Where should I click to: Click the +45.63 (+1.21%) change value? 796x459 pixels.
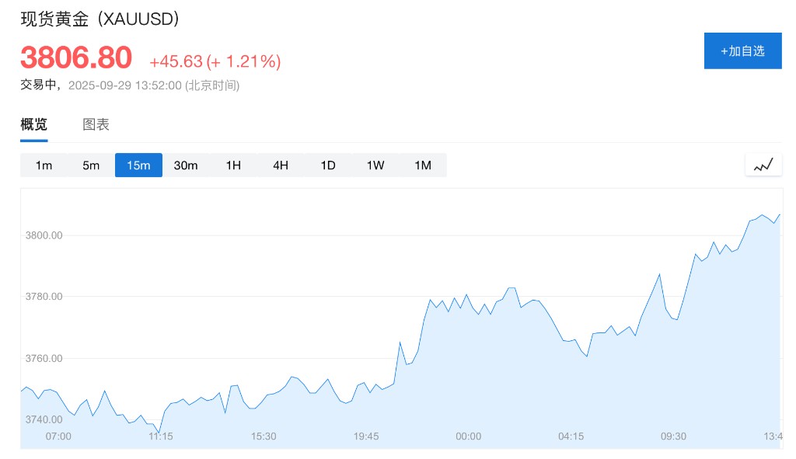point(215,61)
